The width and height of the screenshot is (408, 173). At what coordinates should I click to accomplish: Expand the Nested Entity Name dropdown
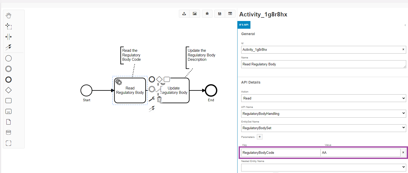click(323, 168)
